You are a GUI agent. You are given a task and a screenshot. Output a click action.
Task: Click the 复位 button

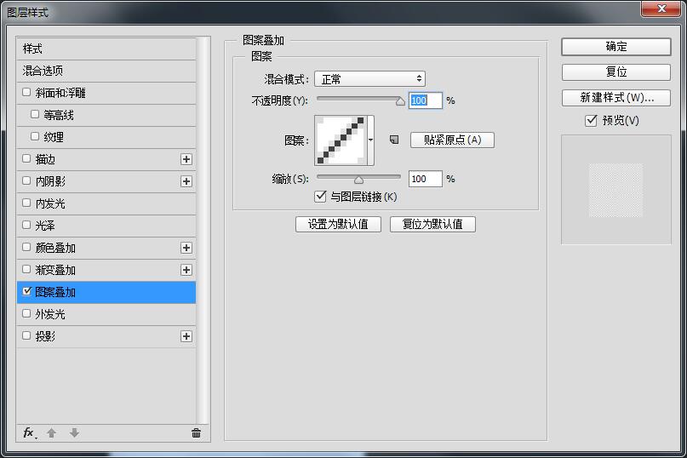point(616,72)
